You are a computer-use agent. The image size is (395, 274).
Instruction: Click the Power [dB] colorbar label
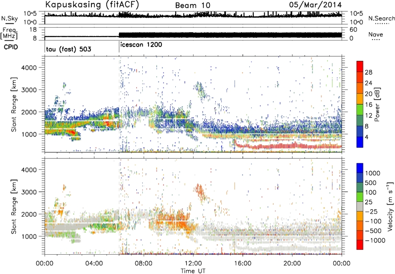(x=377, y=104)
